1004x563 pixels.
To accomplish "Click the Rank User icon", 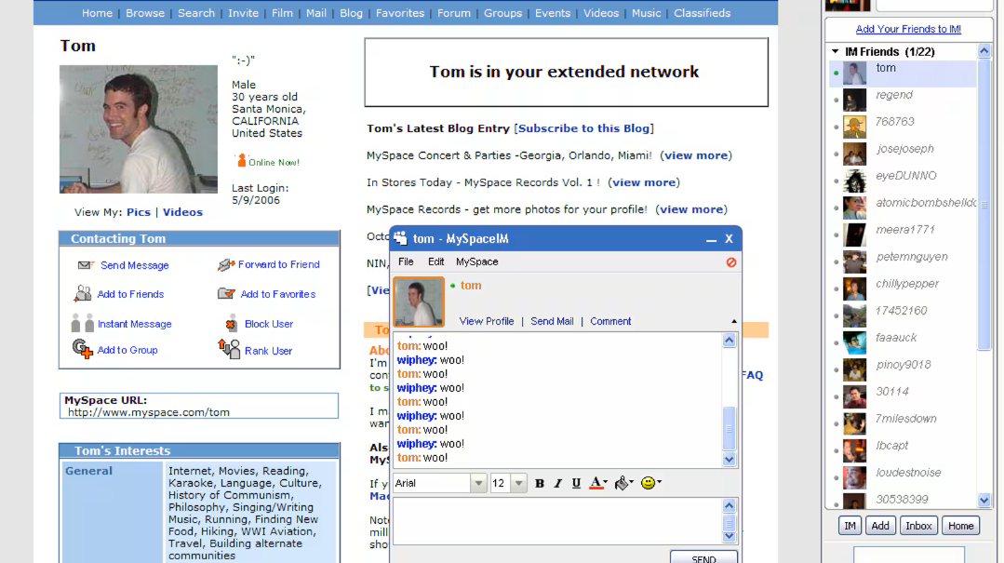I will tap(229, 349).
